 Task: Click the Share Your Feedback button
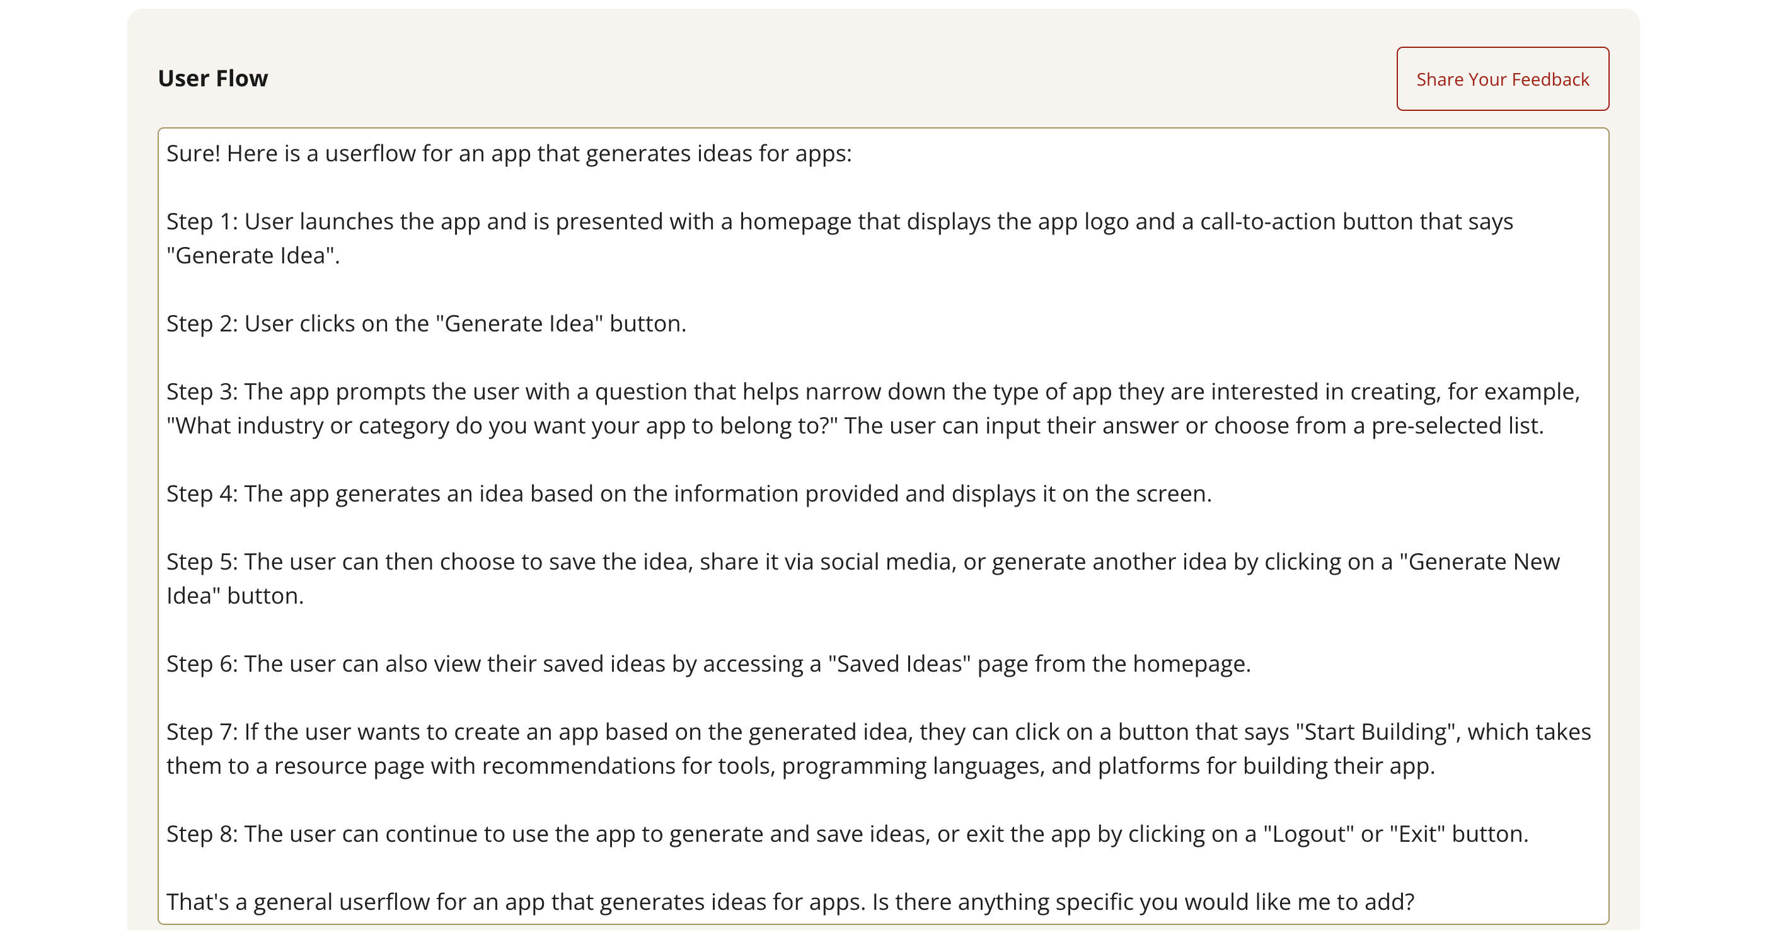1502,79
